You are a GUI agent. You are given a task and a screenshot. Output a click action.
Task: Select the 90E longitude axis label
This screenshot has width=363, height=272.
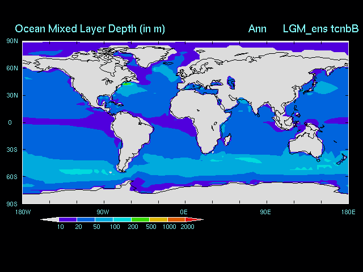tap(265, 212)
